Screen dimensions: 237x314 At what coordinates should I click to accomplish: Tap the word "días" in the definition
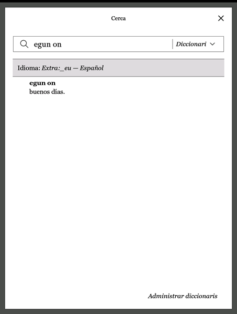click(58, 92)
